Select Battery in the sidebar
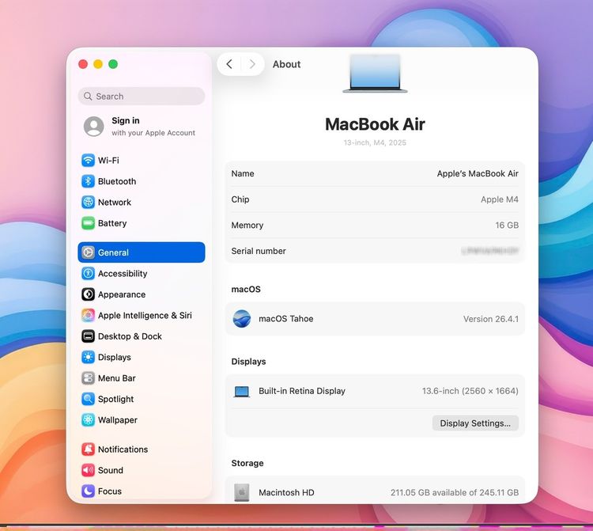 pyautogui.click(x=142, y=223)
